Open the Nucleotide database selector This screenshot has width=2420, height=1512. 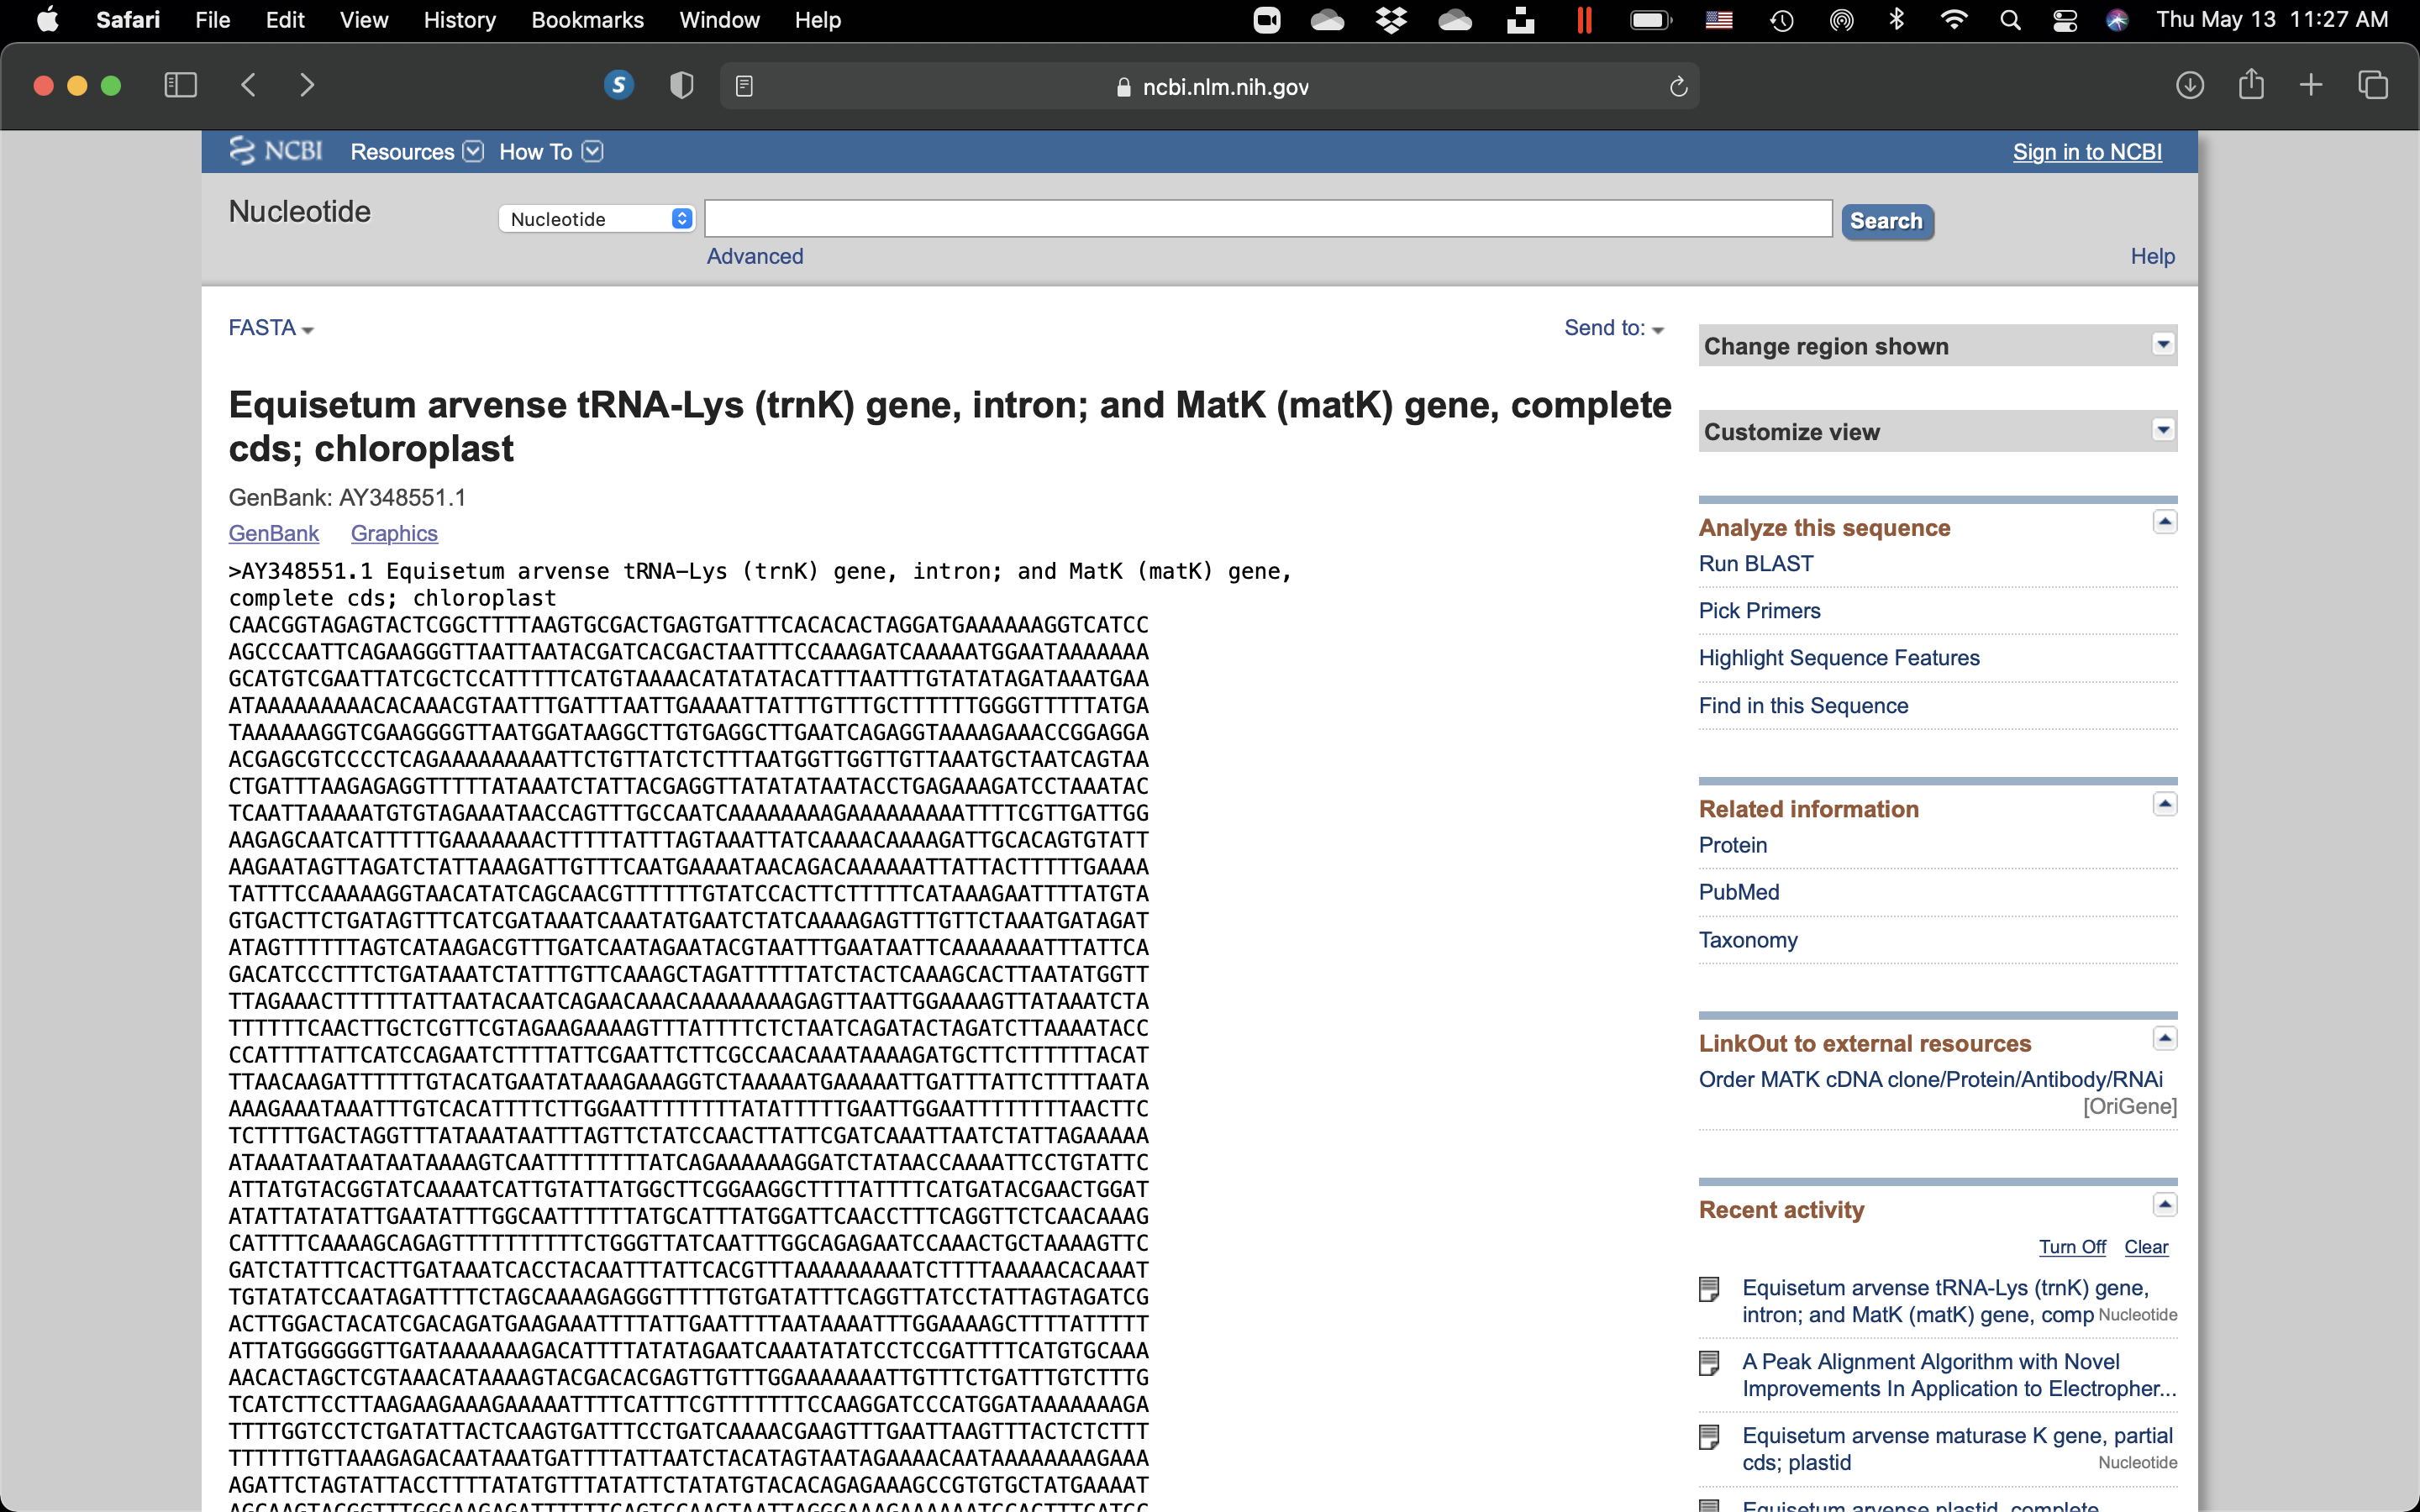597,219
